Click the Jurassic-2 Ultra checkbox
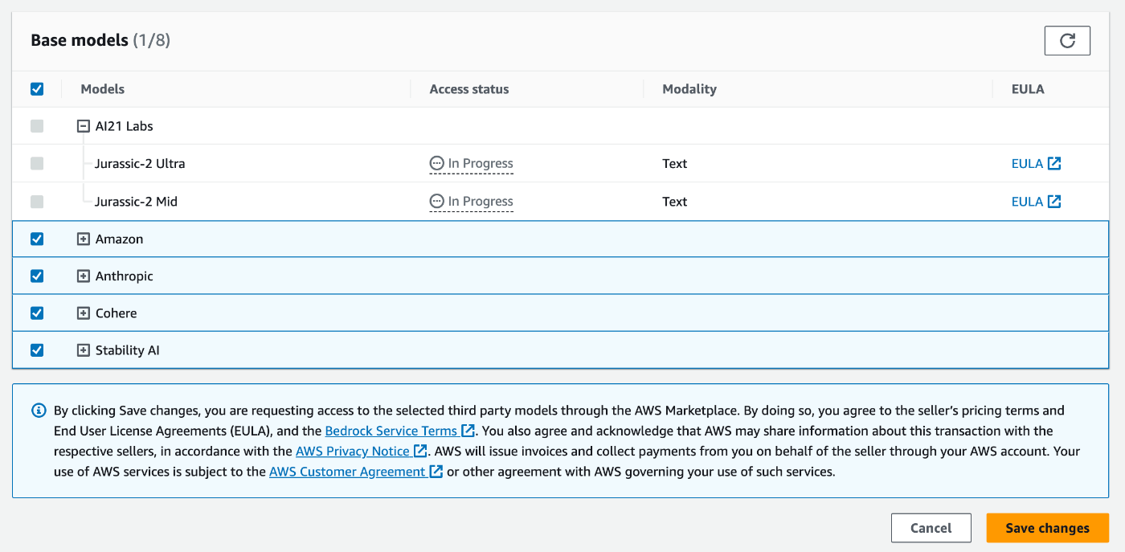 click(x=37, y=163)
